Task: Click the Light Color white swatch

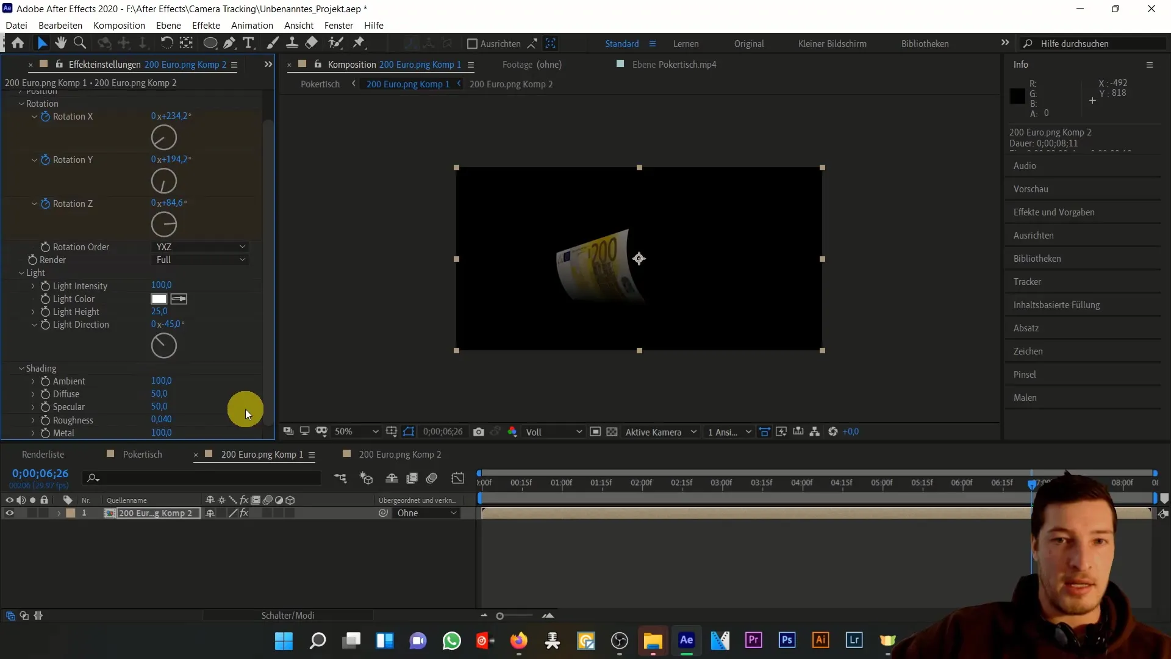Action: [x=159, y=298]
